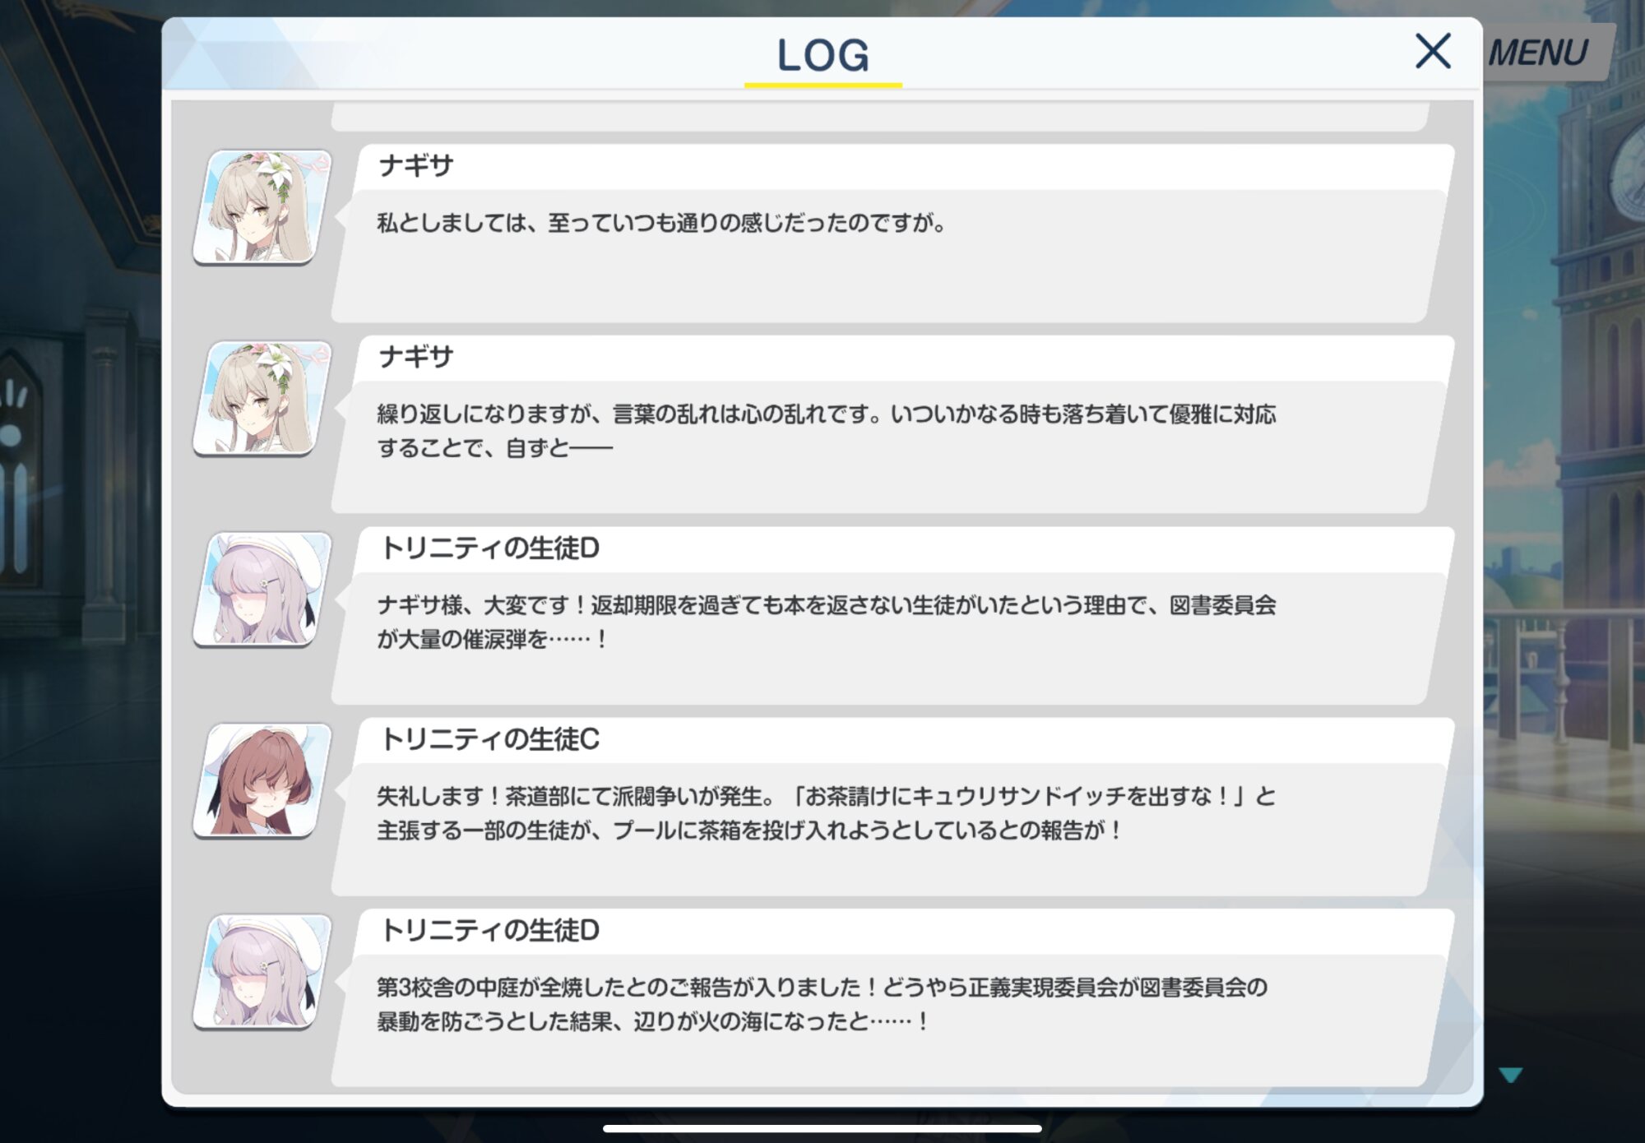
Task: Open the MENU button
Action: [1540, 53]
